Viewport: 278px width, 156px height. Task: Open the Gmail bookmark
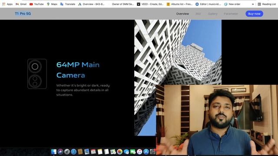21,4
